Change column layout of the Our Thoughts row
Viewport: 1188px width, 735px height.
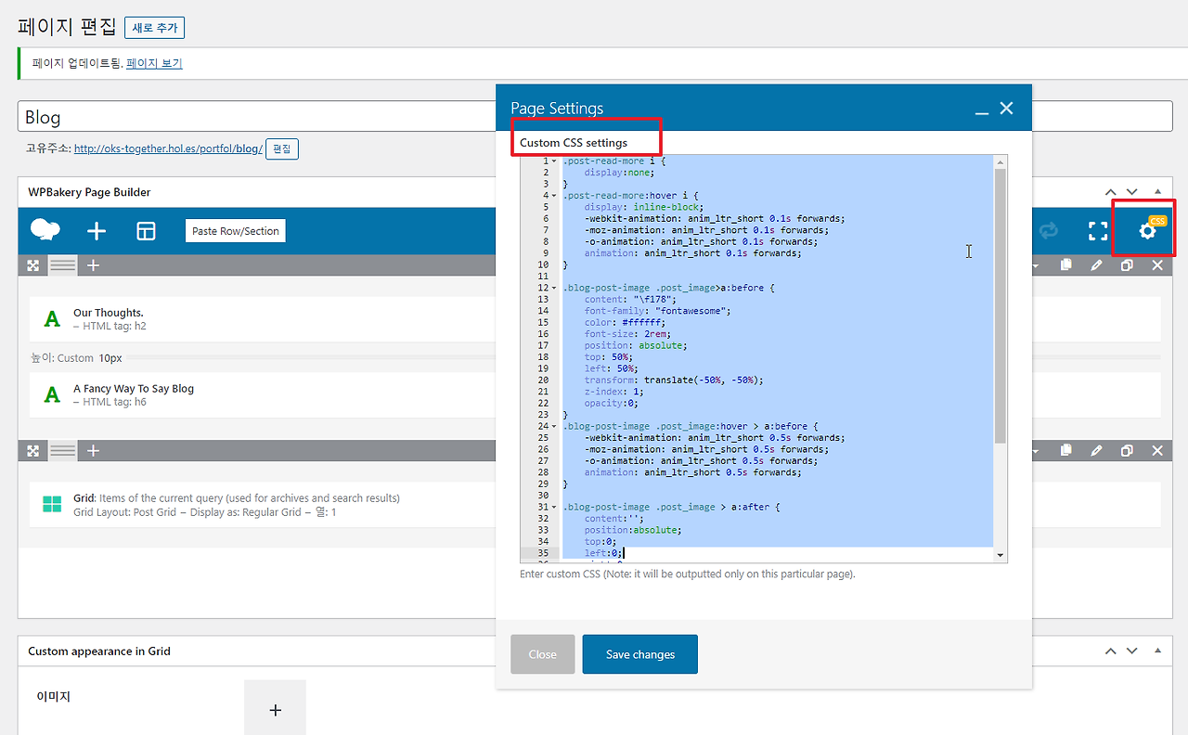(x=63, y=265)
